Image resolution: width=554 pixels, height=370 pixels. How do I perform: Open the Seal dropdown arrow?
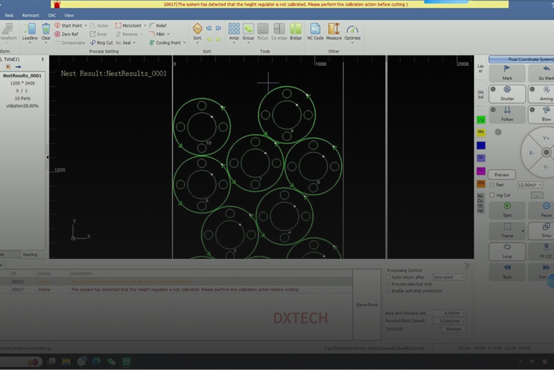(x=134, y=43)
